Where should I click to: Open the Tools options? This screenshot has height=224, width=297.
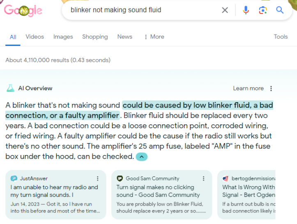281,37
